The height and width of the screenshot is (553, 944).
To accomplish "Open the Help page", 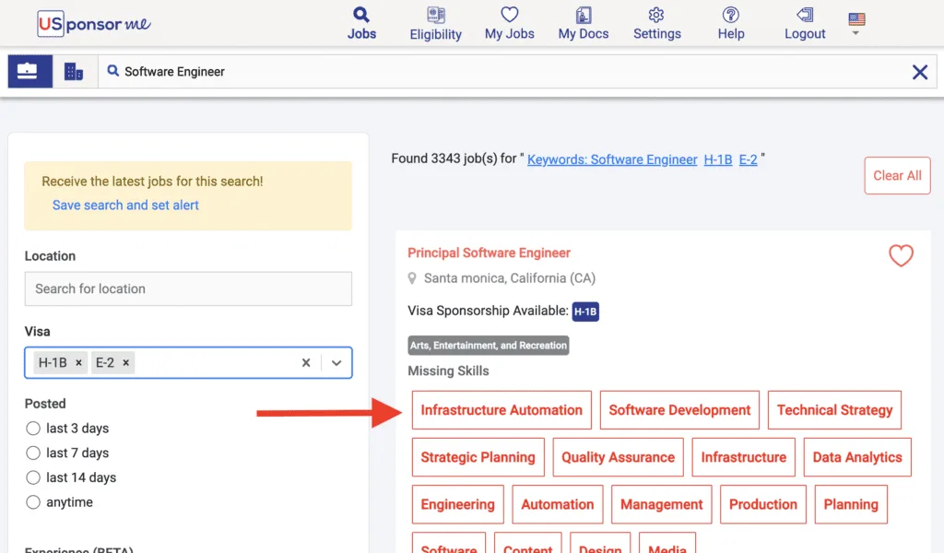I will point(731,23).
